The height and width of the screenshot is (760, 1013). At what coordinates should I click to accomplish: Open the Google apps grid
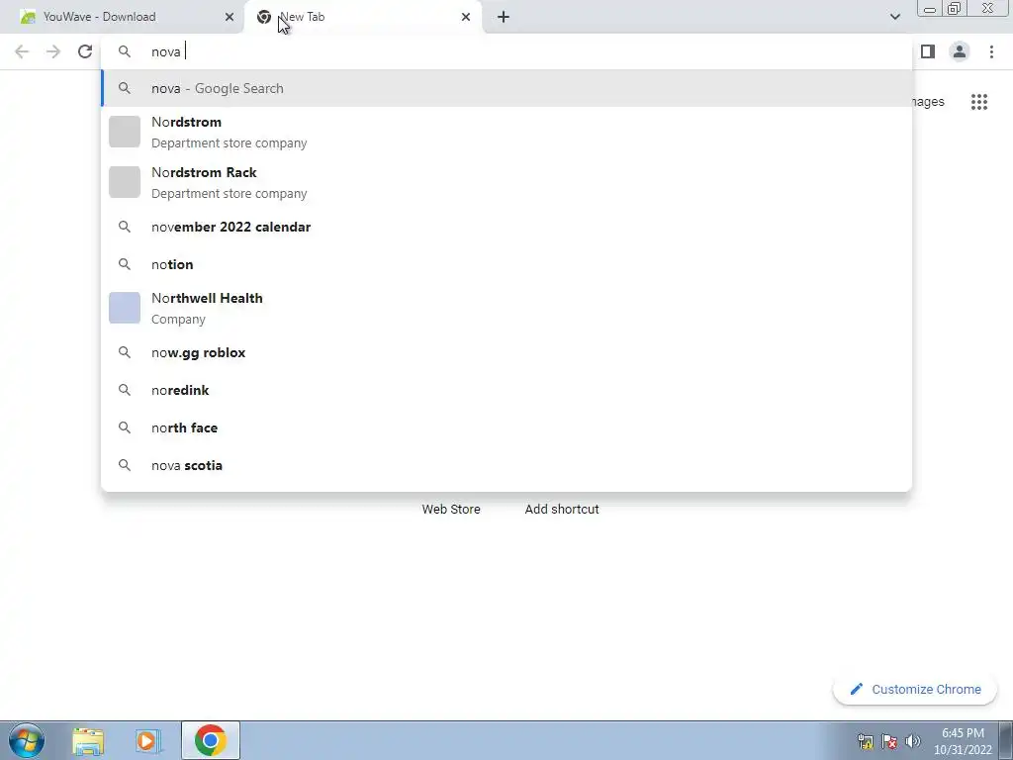(x=979, y=102)
